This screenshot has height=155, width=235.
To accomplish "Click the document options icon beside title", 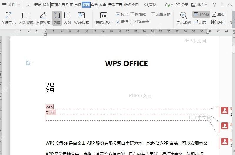I will [28, 63].
